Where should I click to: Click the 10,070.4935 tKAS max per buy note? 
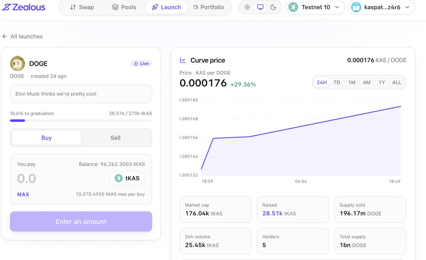(110, 194)
